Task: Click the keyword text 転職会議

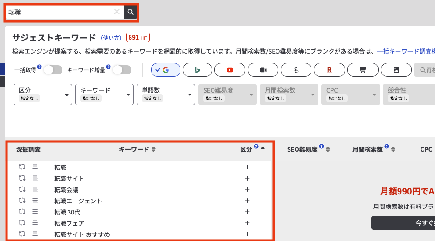Action: tap(66, 190)
